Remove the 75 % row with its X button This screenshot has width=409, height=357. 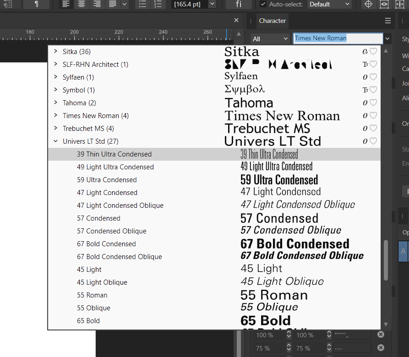point(381,347)
